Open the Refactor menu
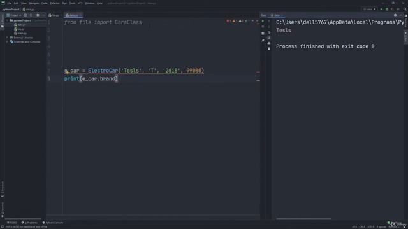This screenshot has height=229, width=408. click(x=55, y=3)
